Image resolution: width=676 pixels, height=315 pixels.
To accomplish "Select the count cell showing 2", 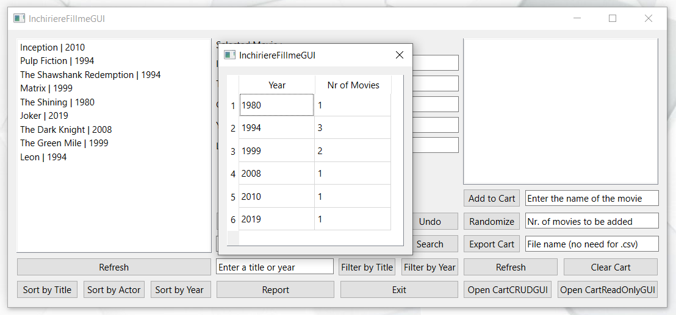I will click(353, 150).
